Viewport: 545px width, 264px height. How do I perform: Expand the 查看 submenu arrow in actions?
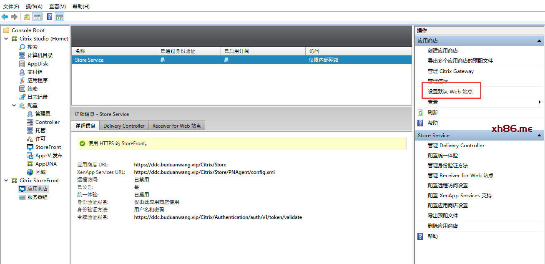(540, 102)
